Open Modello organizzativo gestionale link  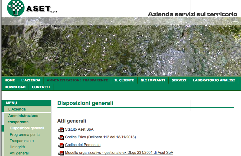(119, 153)
